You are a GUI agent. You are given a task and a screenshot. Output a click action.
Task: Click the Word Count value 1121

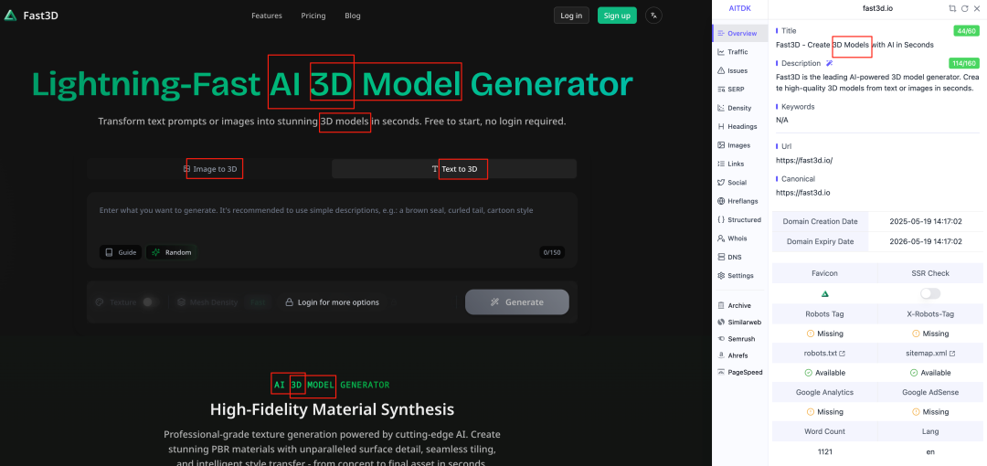824,451
